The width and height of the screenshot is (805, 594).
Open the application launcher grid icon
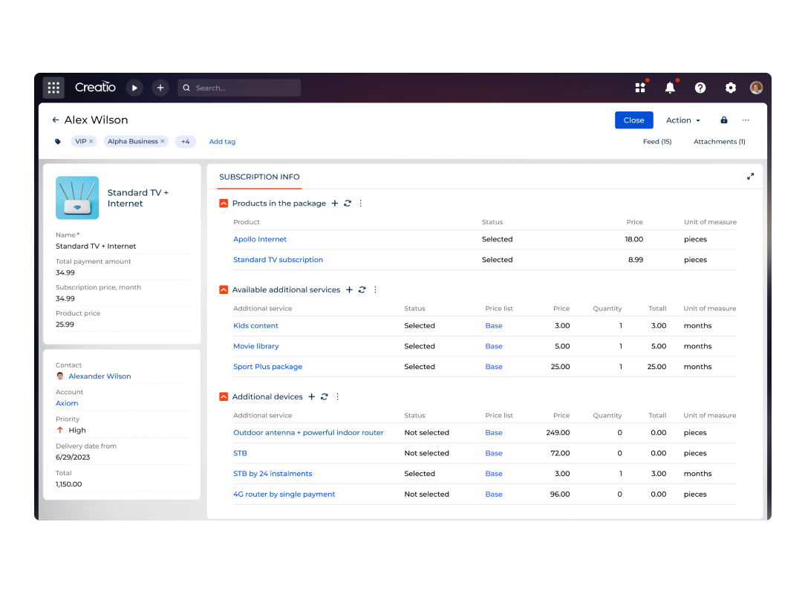tap(53, 87)
